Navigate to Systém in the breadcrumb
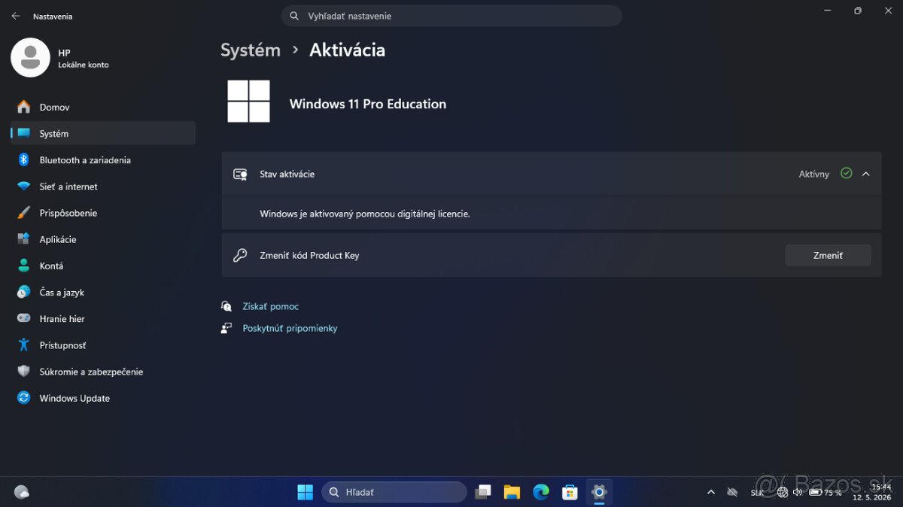This screenshot has width=903, height=507. [250, 50]
